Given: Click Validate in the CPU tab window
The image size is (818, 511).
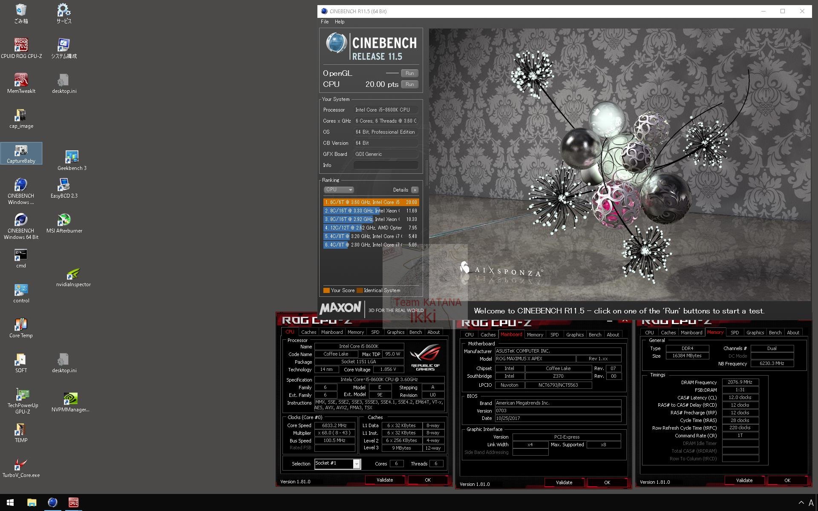Looking at the screenshot, I should pos(385,480).
